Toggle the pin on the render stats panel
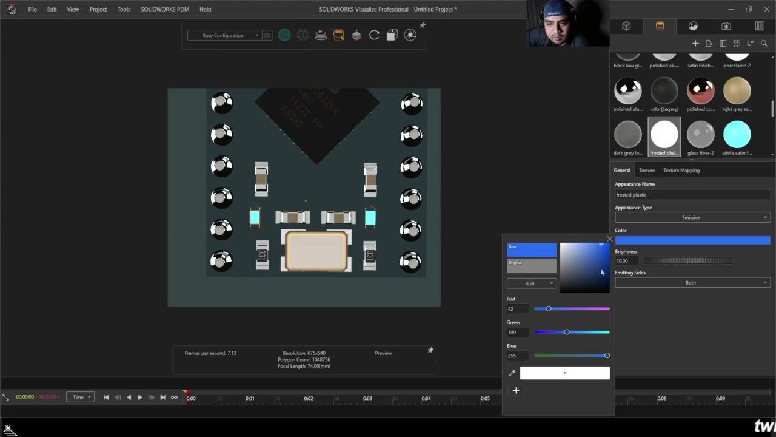 click(x=430, y=351)
